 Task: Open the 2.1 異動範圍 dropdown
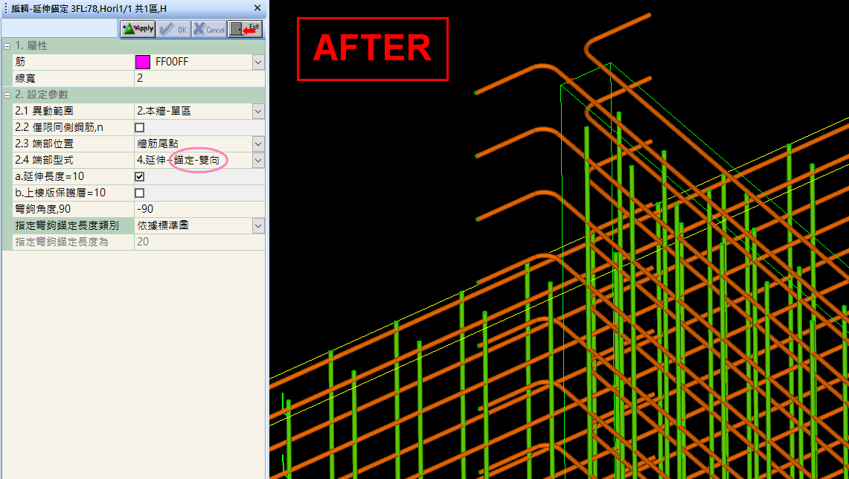(x=258, y=111)
